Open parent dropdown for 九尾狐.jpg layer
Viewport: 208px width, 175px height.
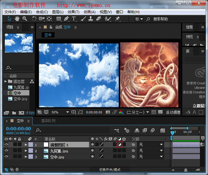coord(151,151)
